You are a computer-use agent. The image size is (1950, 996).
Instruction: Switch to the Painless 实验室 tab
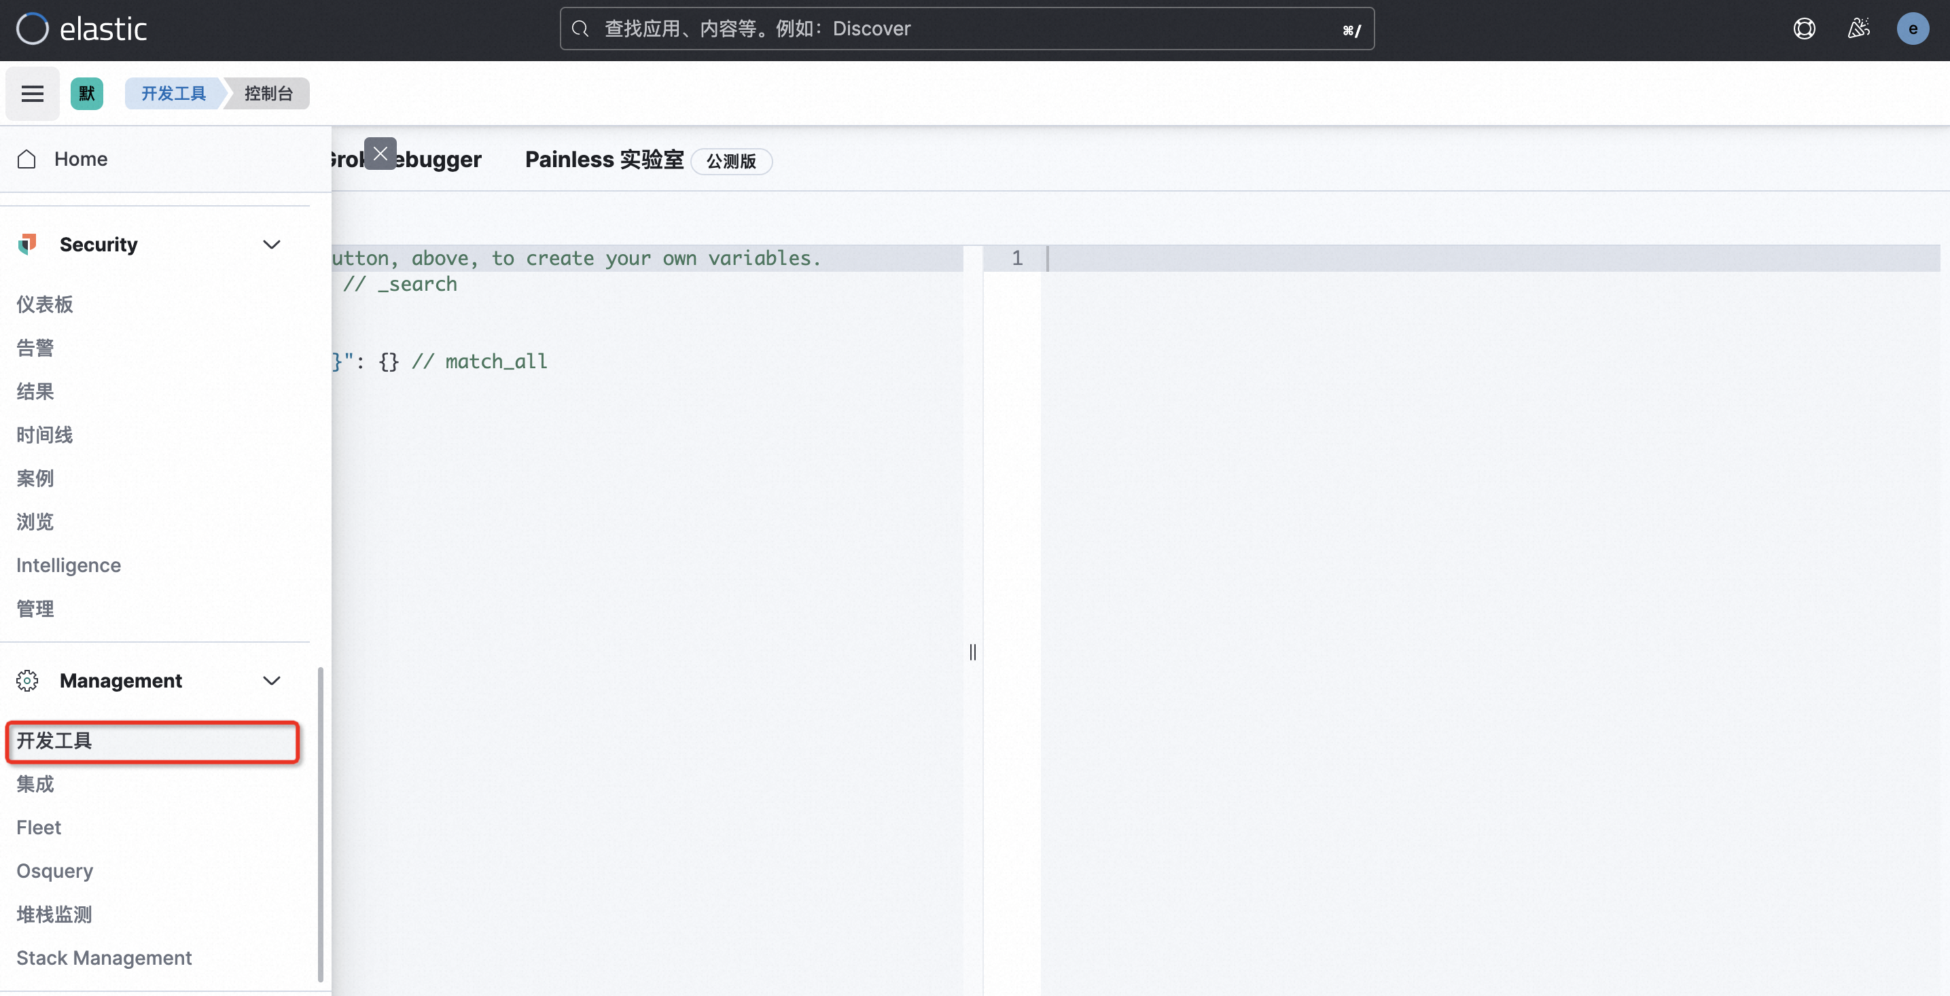(604, 160)
